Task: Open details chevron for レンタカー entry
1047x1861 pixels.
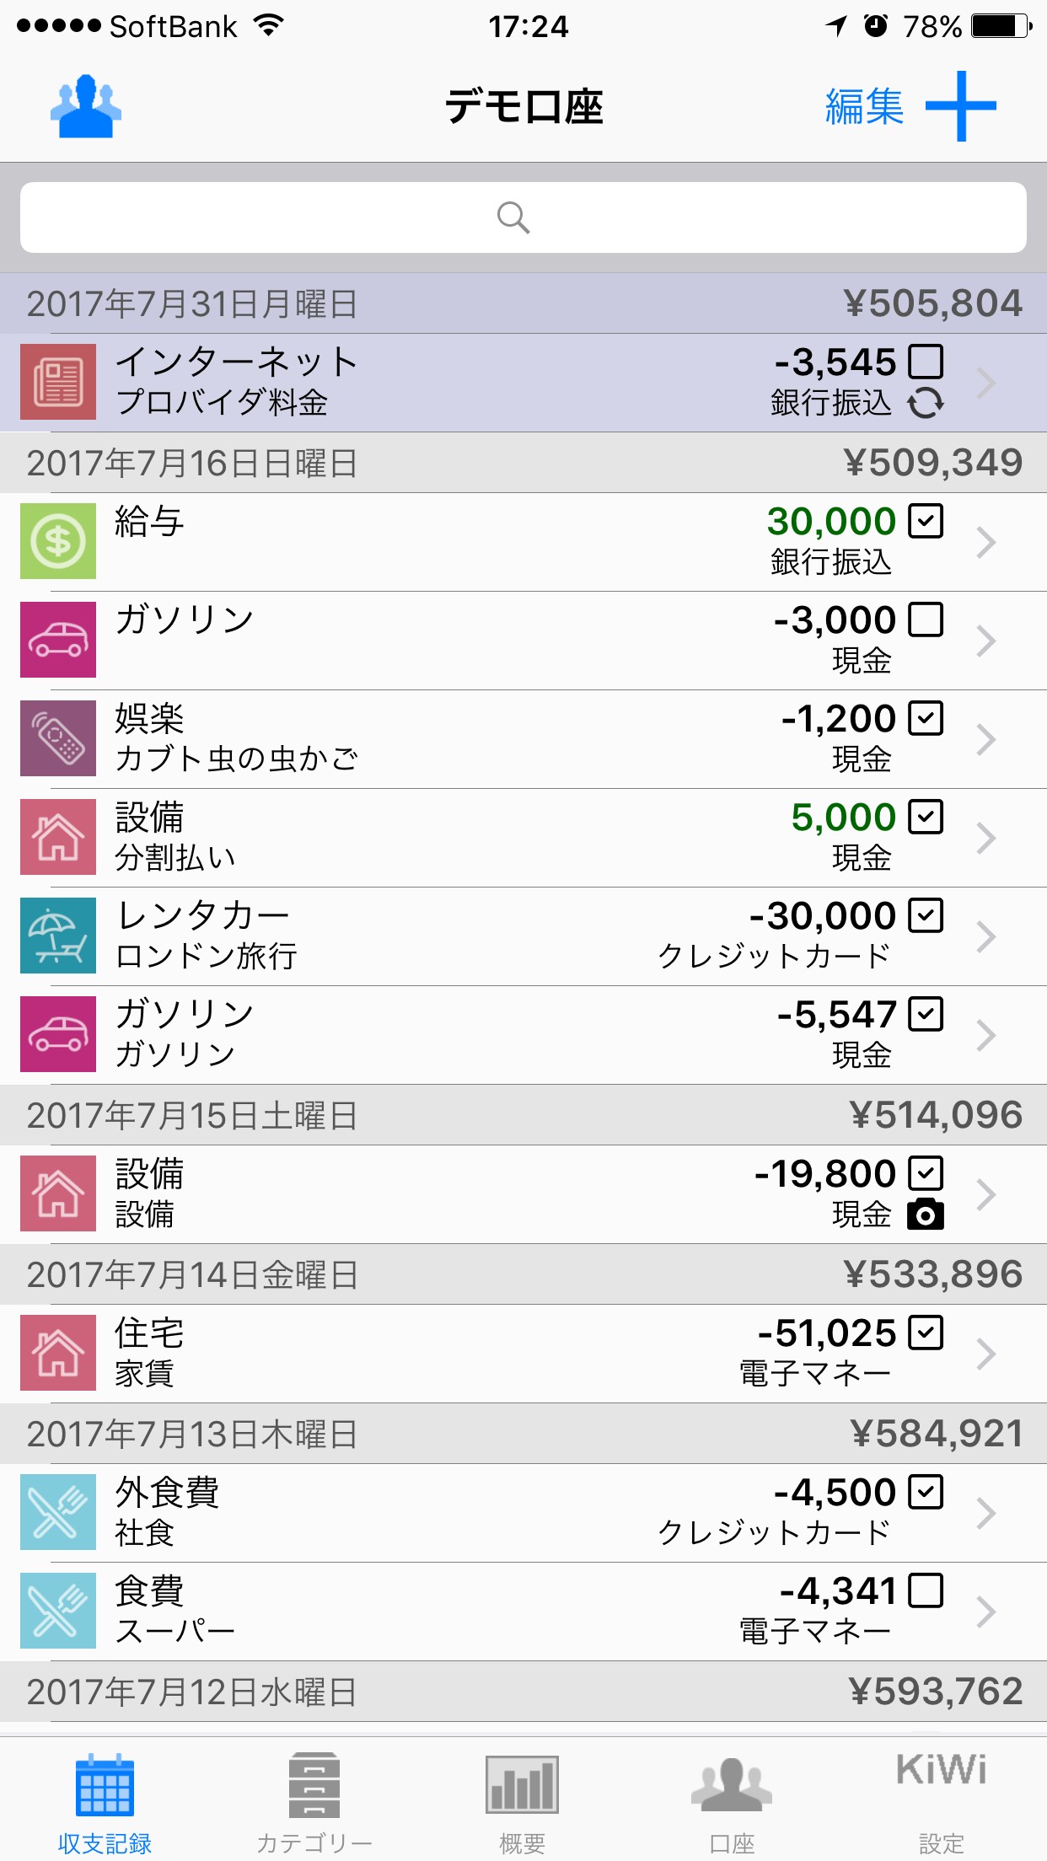Action: pyautogui.click(x=985, y=936)
